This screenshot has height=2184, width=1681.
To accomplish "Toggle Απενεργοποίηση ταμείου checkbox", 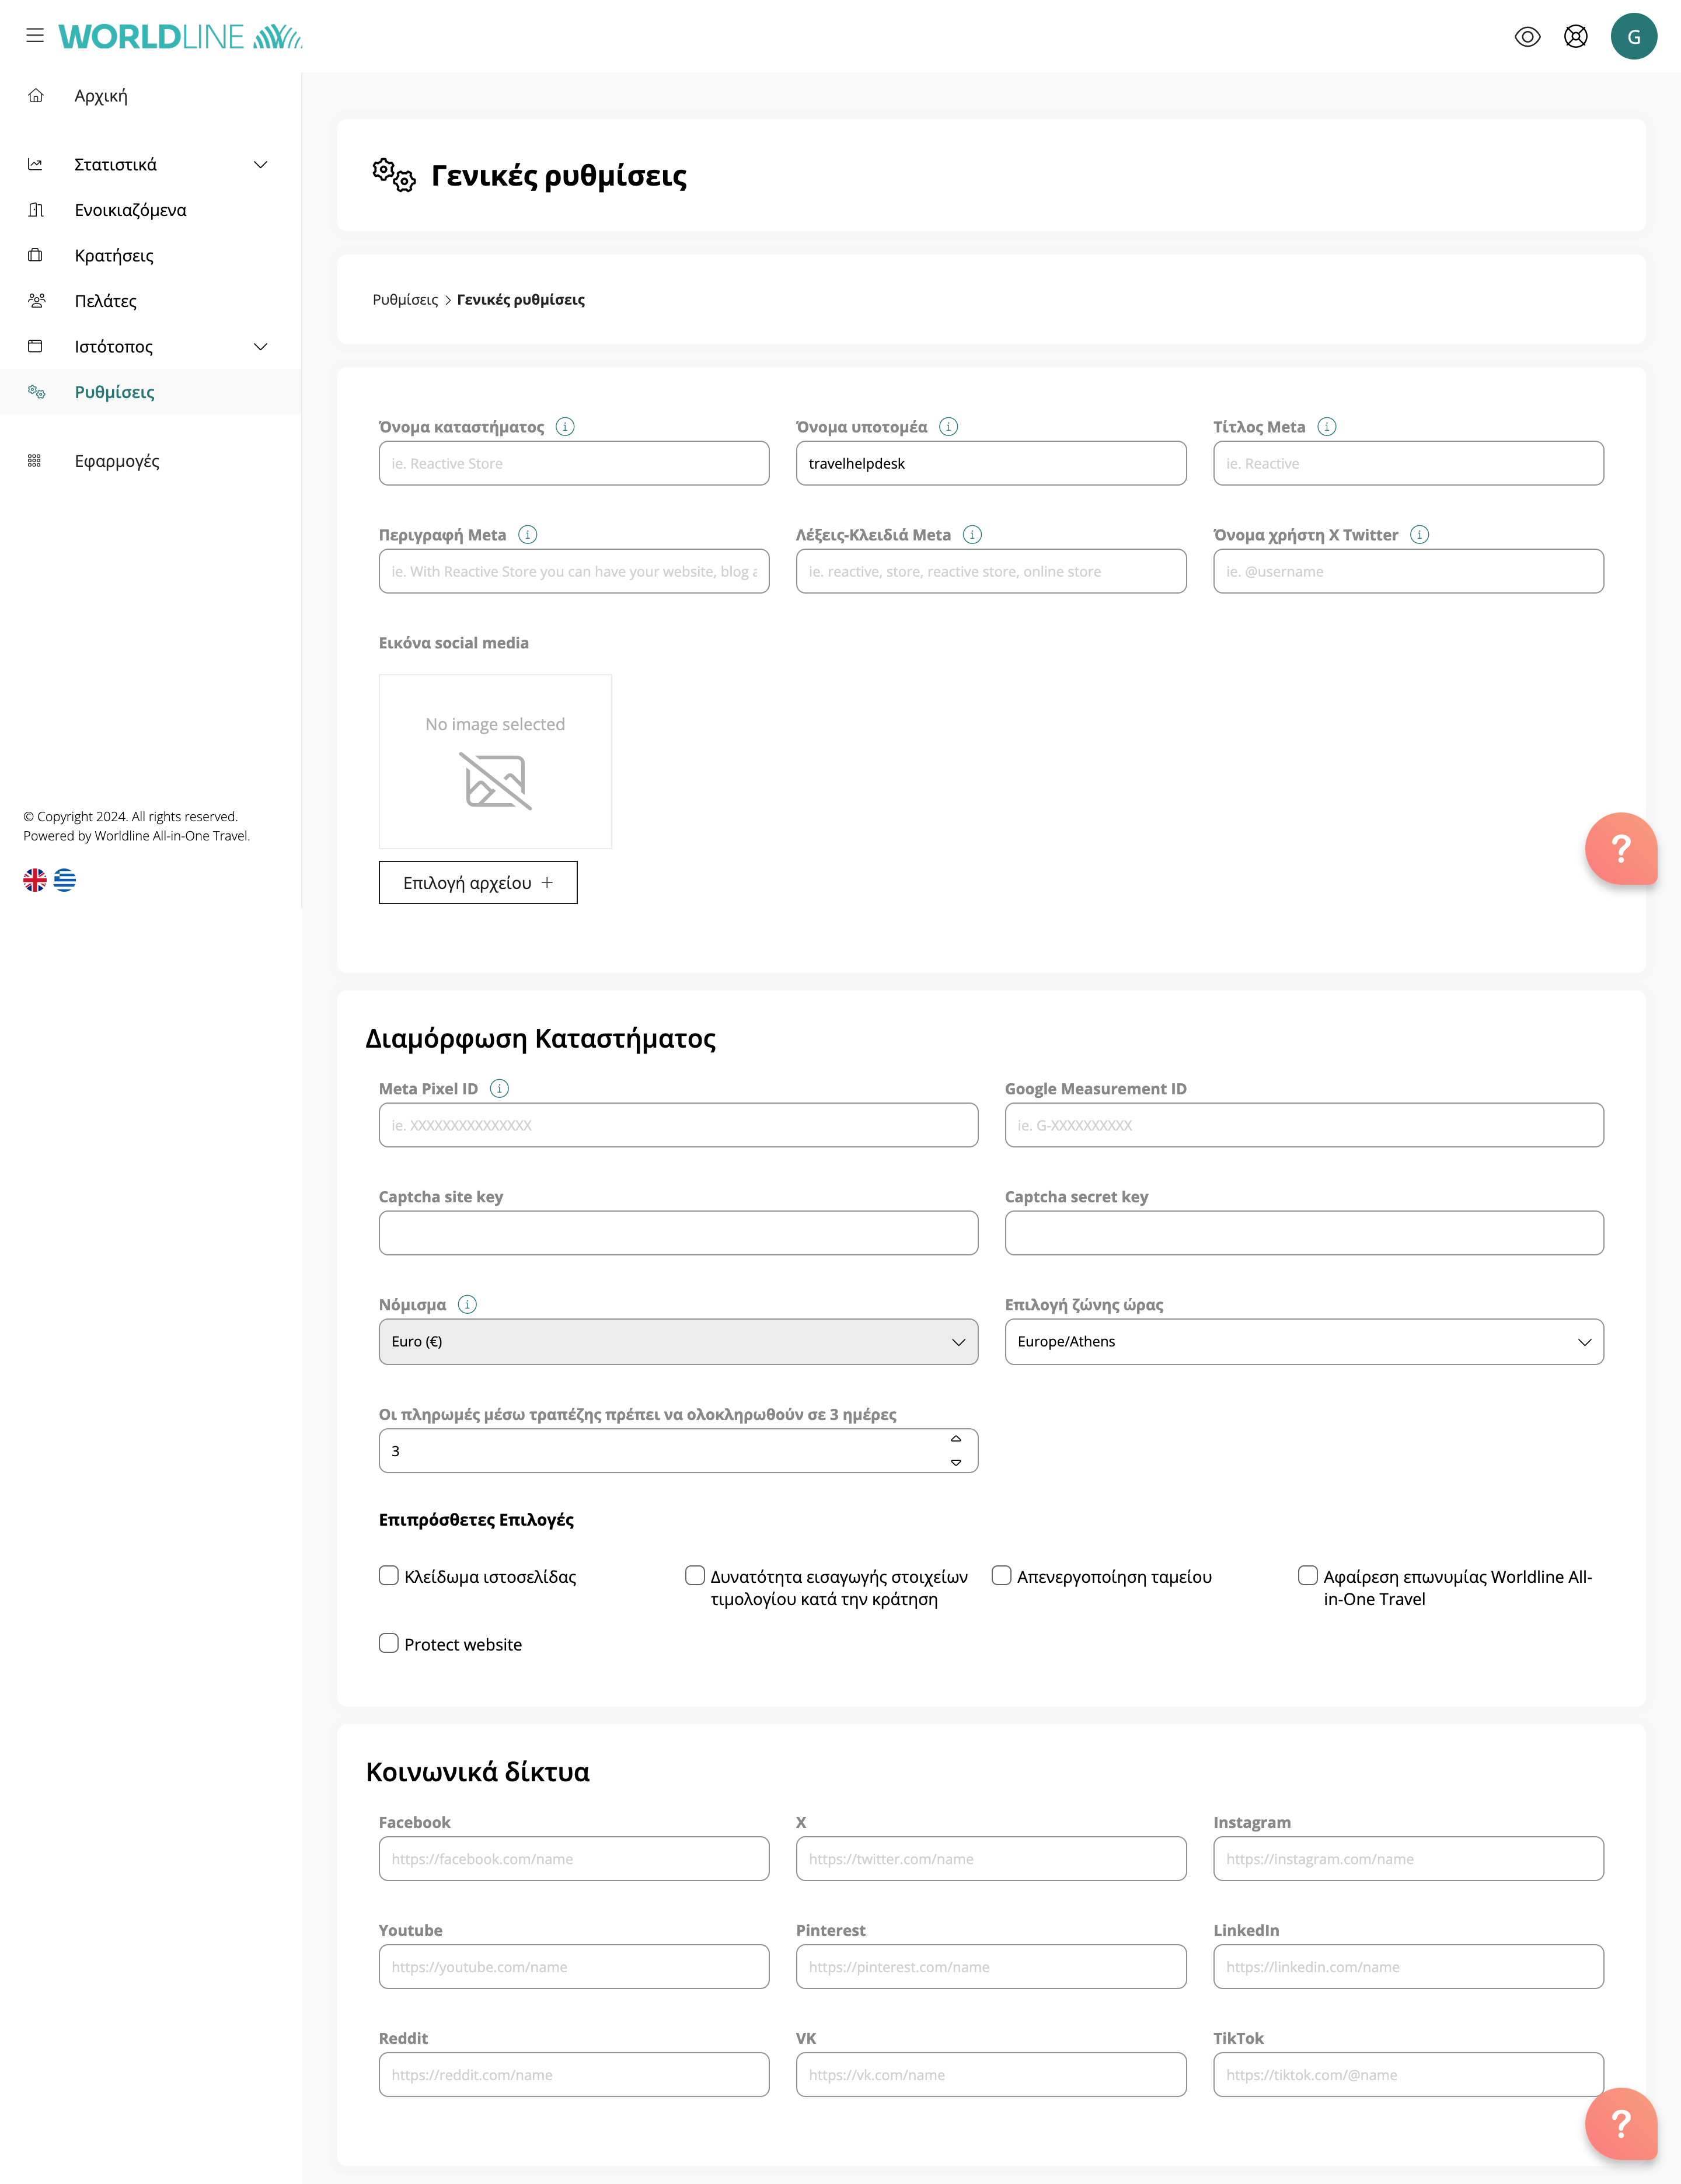I will [1001, 1576].
